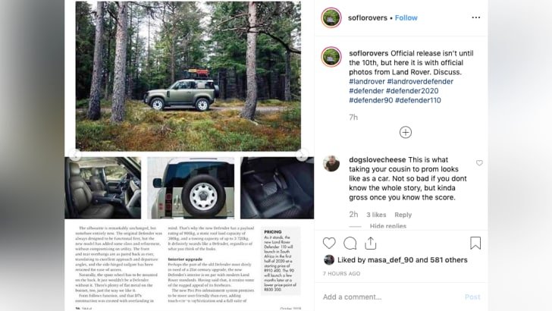Open the three-dot more options menu
This screenshot has height=311, width=552.
click(x=475, y=17)
